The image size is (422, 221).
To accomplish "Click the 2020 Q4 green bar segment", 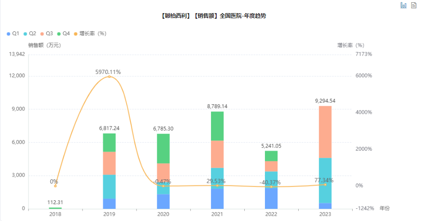I will pyautogui.click(x=163, y=148).
